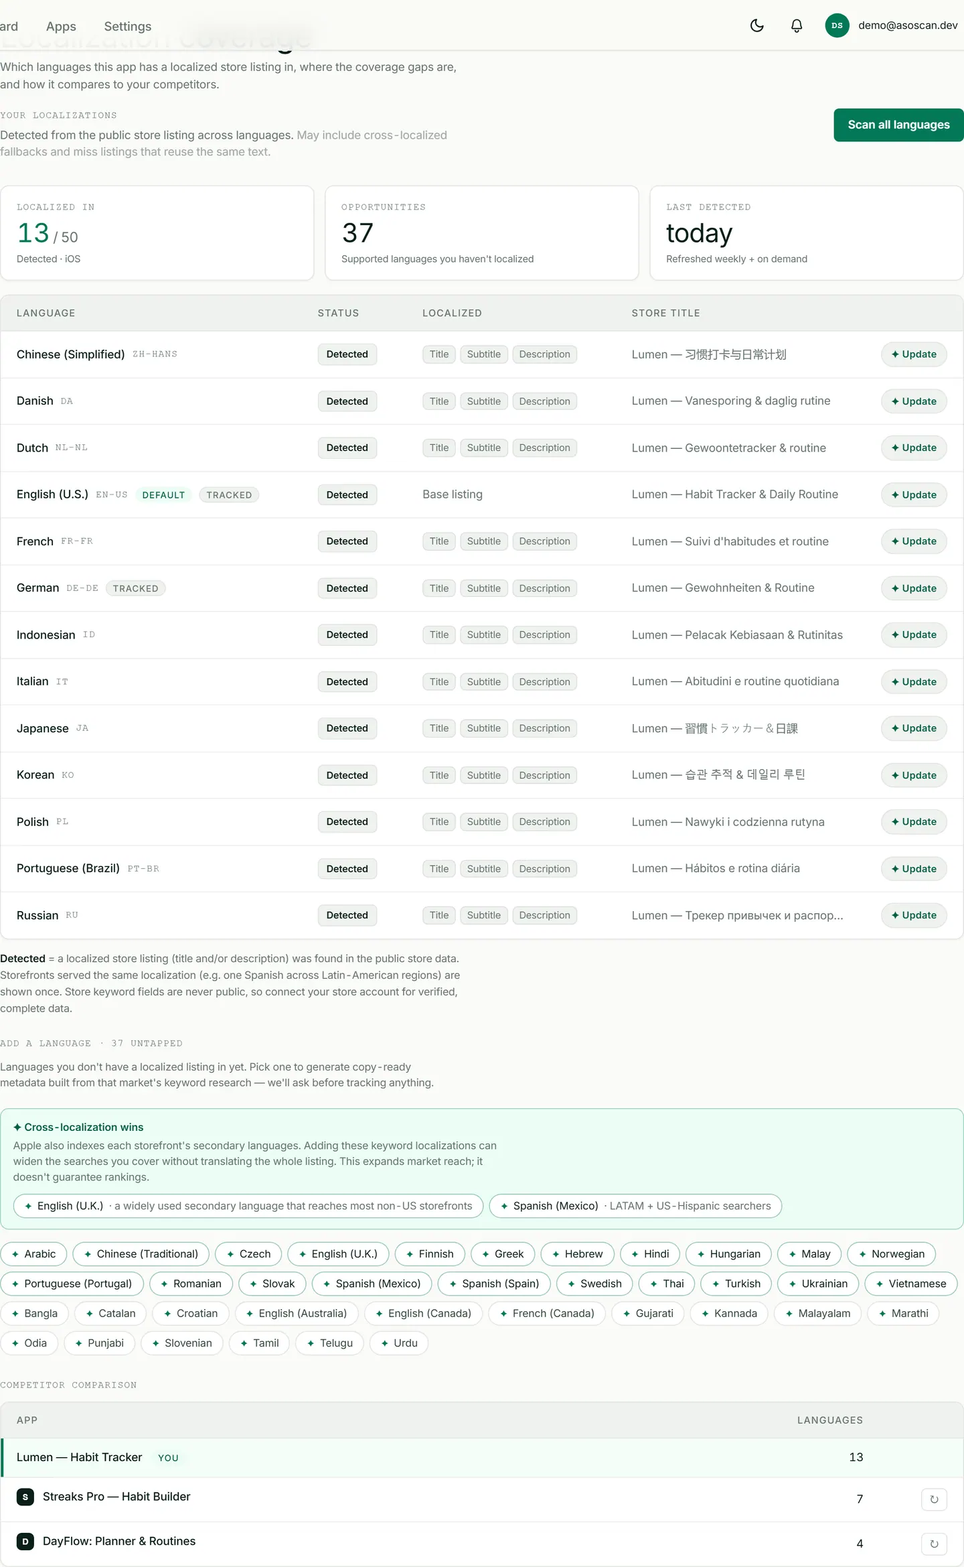The width and height of the screenshot is (964, 1567).
Task: Add Arabic language chip
Action: [33, 1254]
